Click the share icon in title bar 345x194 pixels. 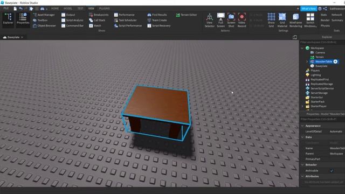pyautogui.click(x=325, y=9)
